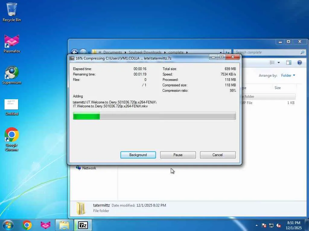Expand the address bar history dropdown
Screen dimensions: 309x231
(x=221, y=52)
